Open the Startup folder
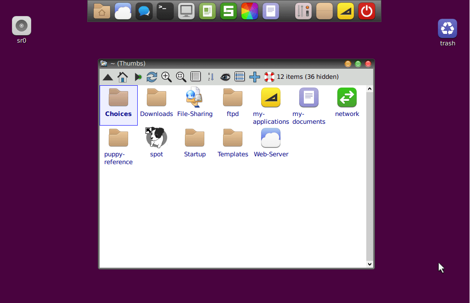470x303 pixels. click(195, 143)
